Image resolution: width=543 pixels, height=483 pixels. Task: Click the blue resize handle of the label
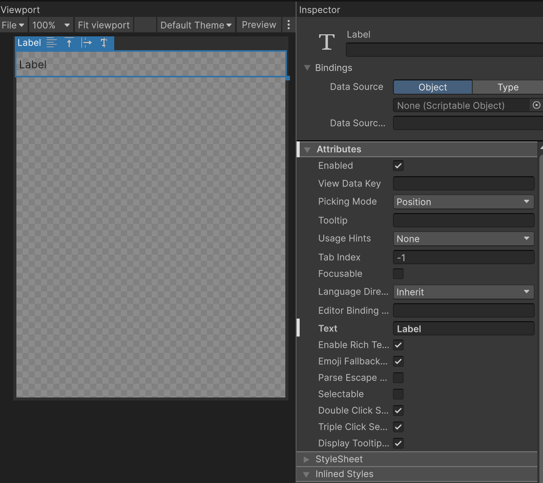[x=287, y=78]
